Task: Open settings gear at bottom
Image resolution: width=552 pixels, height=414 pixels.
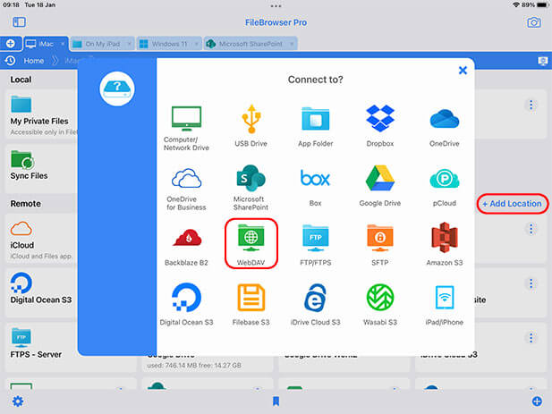Action: coord(18,401)
